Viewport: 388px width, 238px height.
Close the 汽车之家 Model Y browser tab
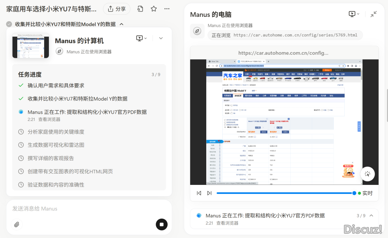(x=264, y=61)
